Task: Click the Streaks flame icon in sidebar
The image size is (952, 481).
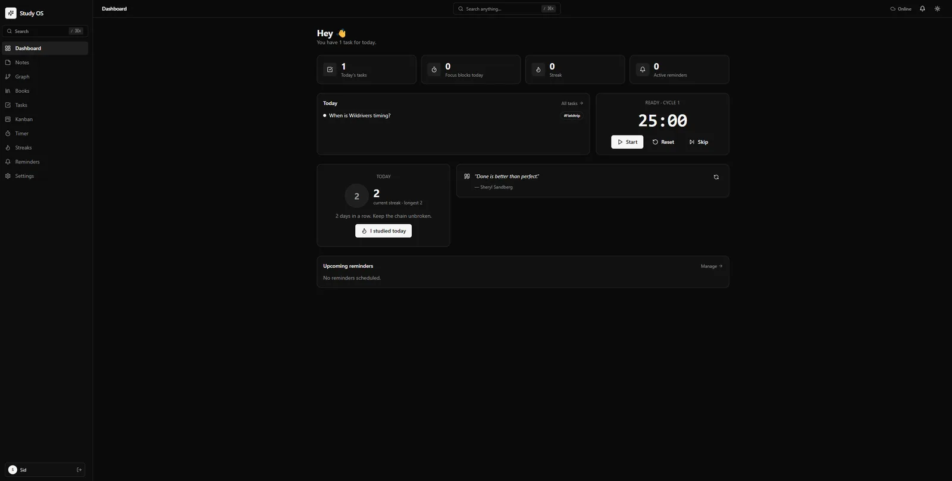Action: 8,148
